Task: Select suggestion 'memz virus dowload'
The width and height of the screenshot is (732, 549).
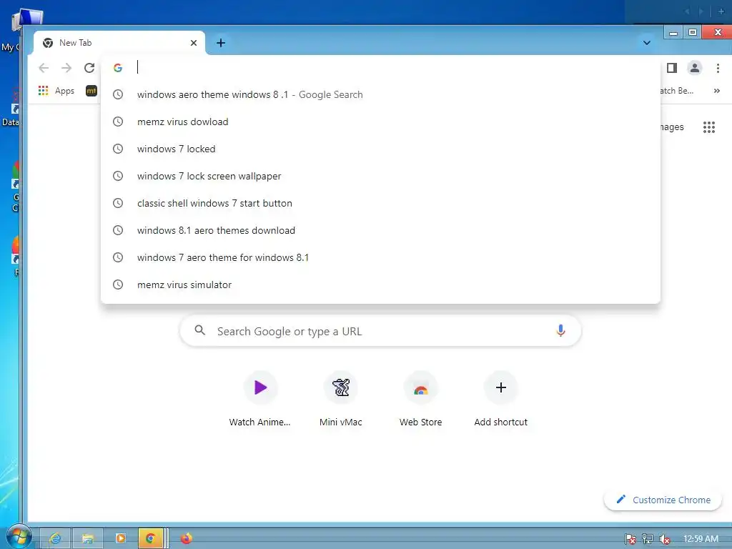Action: pyautogui.click(x=380, y=122)
